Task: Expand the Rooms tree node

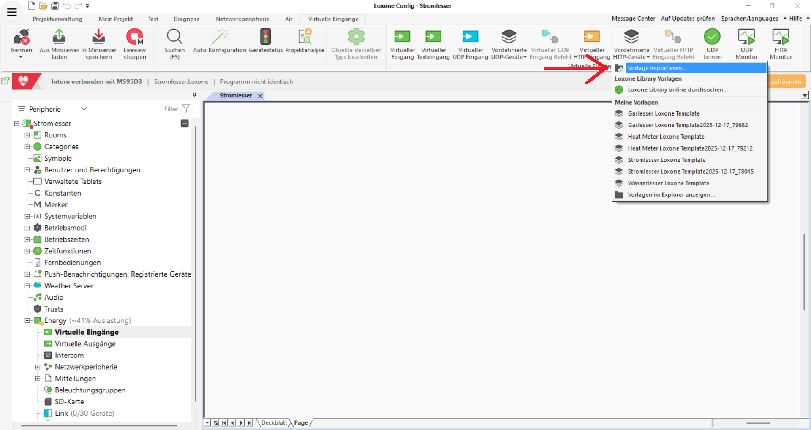Action: pyautogui.click(x=27, y=135)
